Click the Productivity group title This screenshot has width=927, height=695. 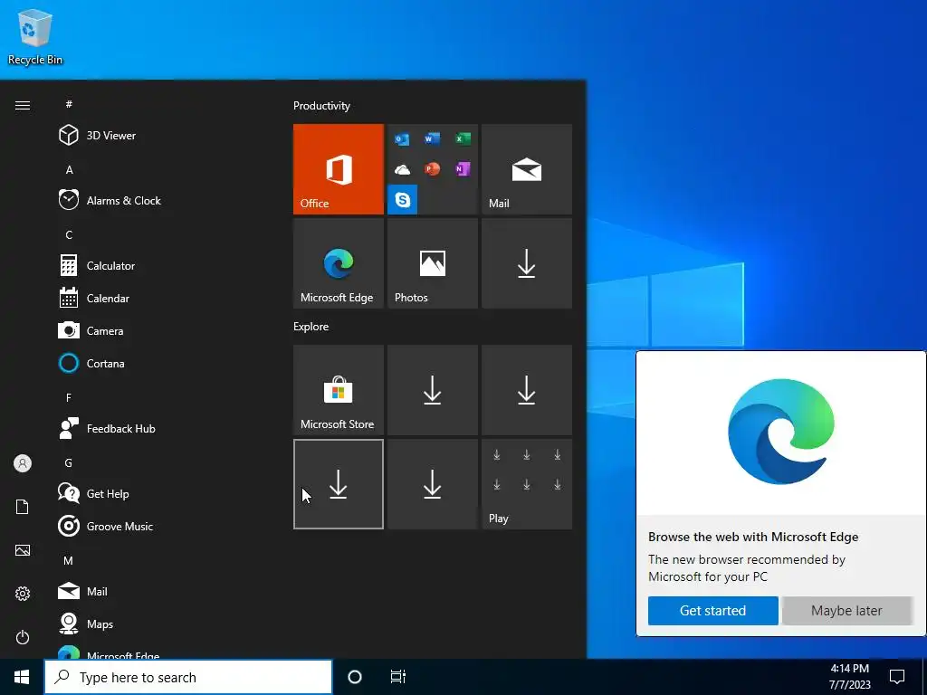pos(321,106)
